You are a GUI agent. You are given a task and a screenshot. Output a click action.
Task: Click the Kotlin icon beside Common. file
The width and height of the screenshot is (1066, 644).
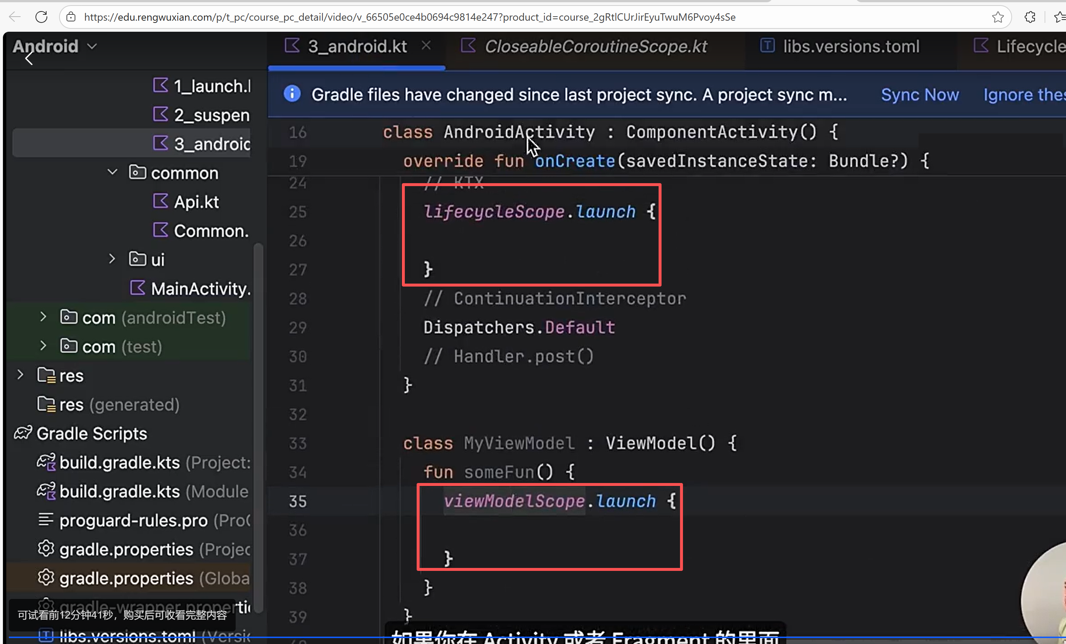[x=161, y=230]
